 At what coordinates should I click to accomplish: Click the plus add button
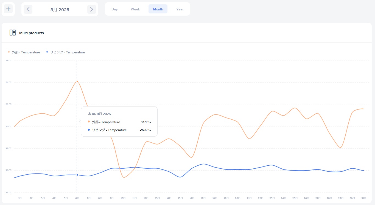(8, 9)
